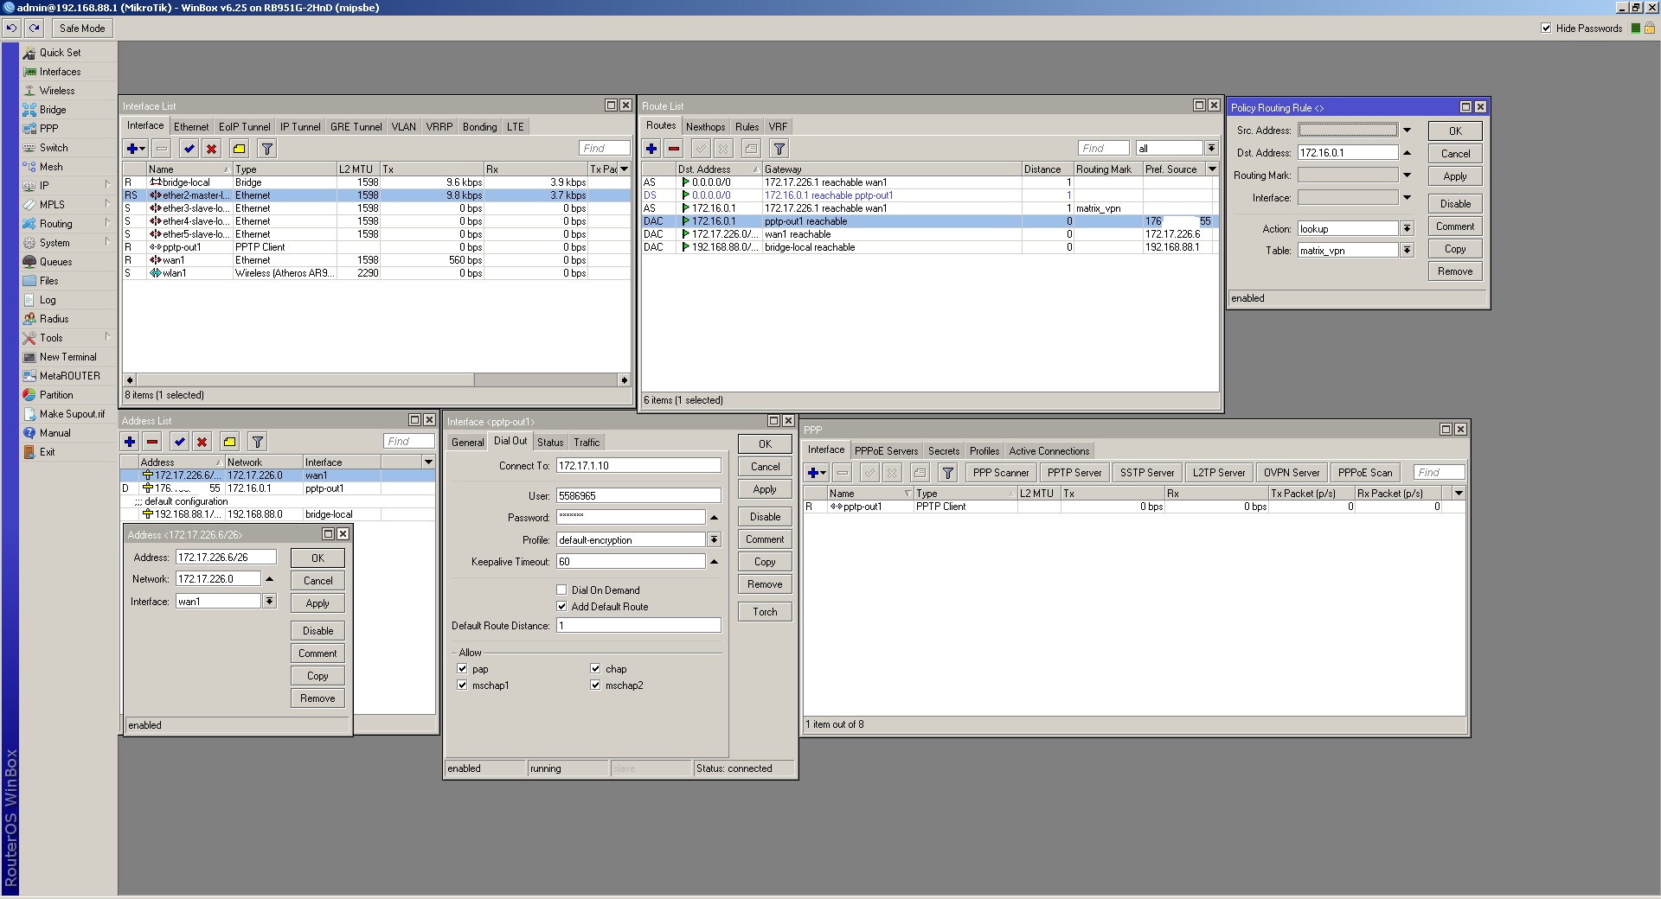1661x899 pixels.
Task: Open the Table dropdown showing matrix_vpn
Action: tap(1407, 251)
